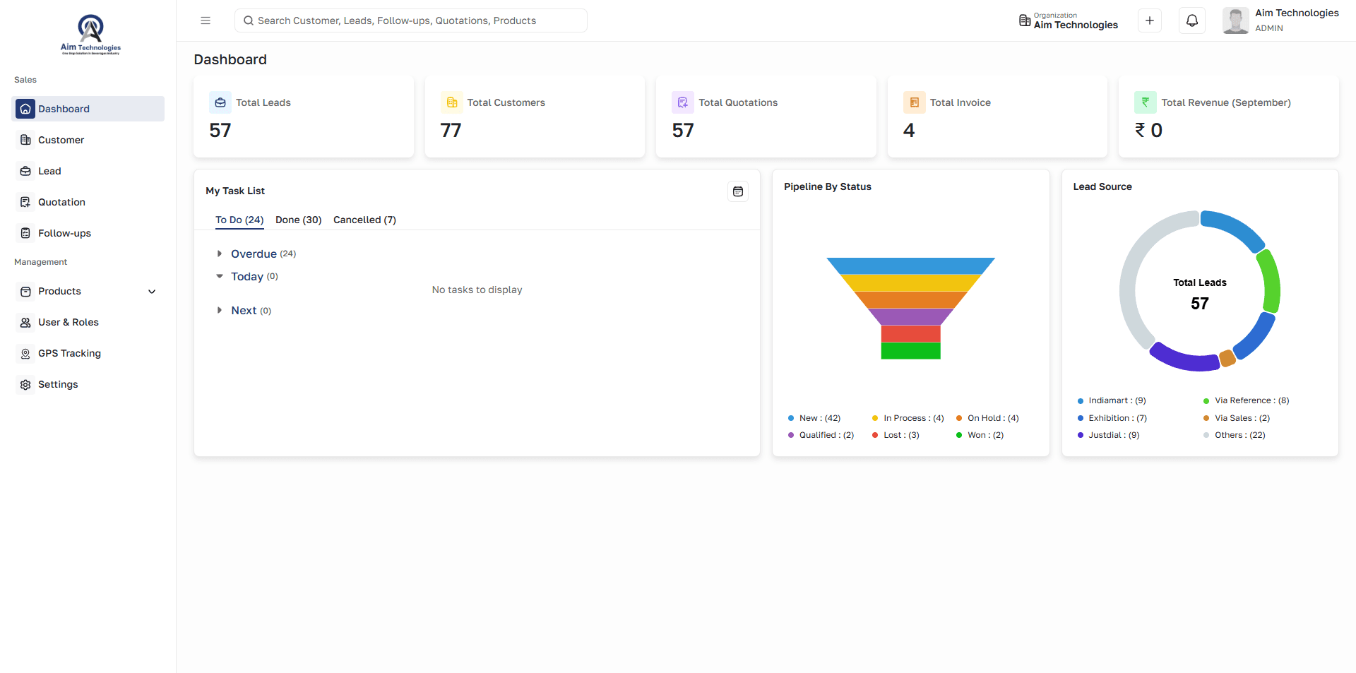
Task: Open Quotation from the sidebar
Action: (x=88, y=202)
